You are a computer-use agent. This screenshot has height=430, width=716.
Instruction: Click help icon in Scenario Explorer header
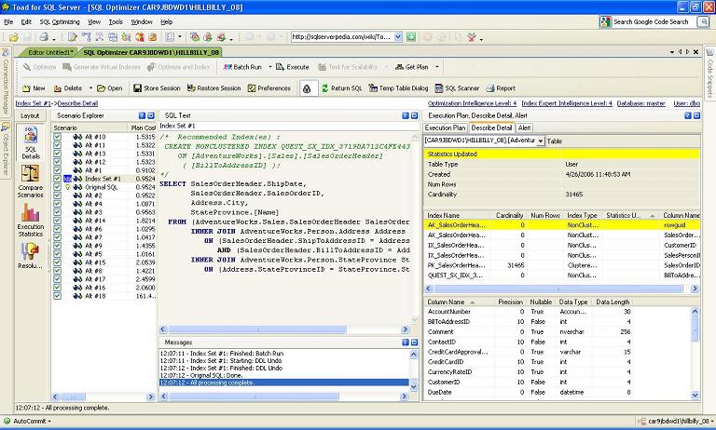tap(142, 115)
